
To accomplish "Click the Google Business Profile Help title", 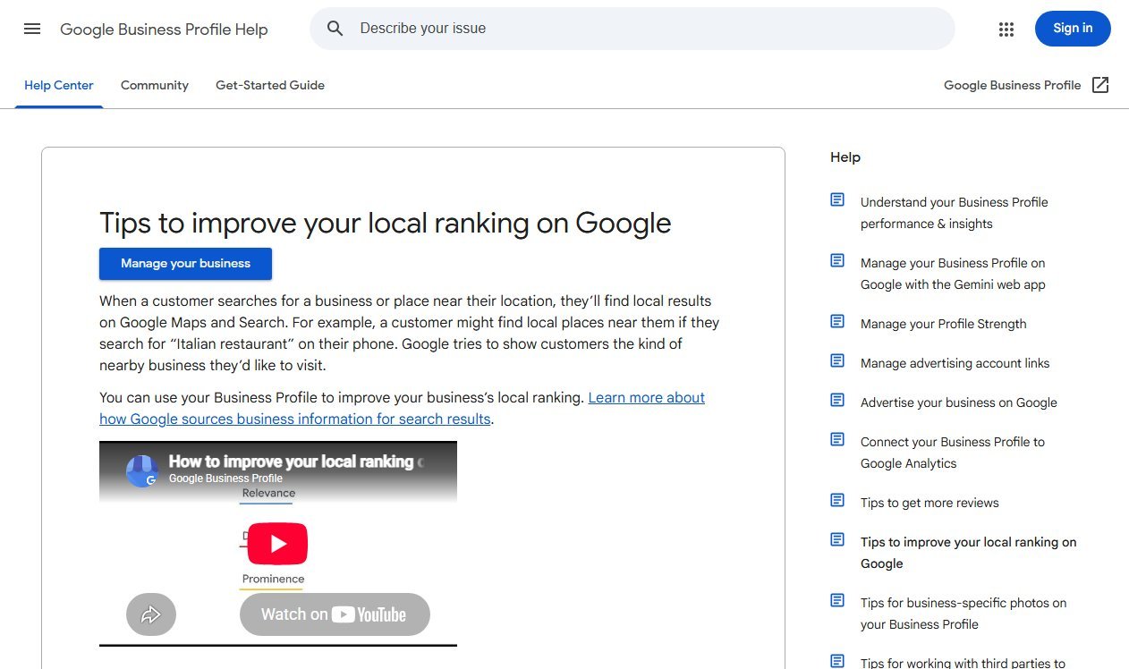I will [164, 30].
